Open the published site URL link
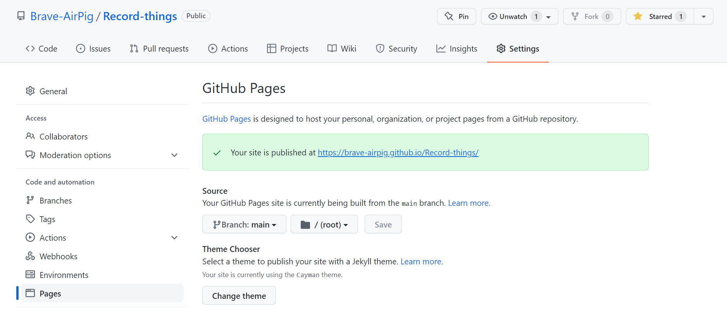Image resolution: width=727 pixels, height=312 pixels. coord(398,153)
